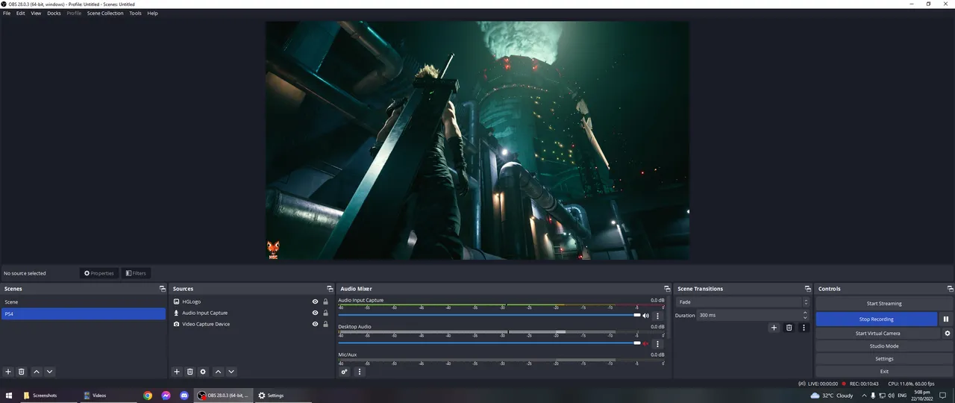The width and height of the screenshot is (955, 403).
Task: Open the Tools menu
Action: tap(135, 13)
